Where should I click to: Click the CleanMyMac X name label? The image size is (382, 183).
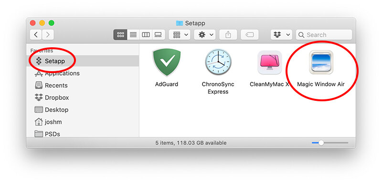[269, 84]
